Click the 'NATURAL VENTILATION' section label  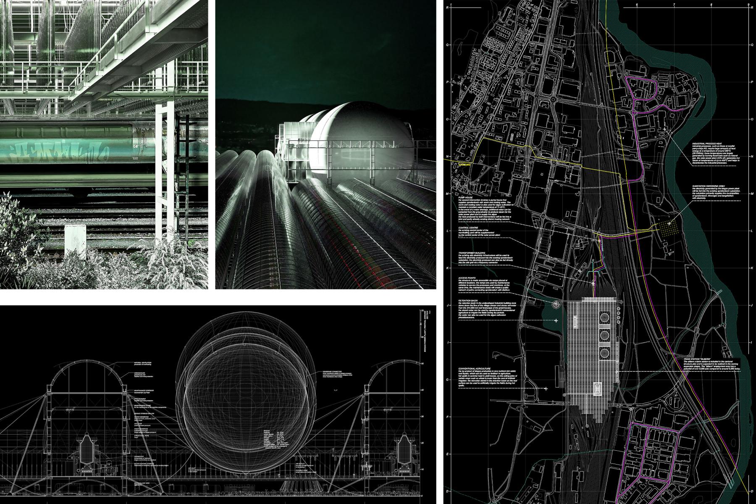tap(142, 362)
